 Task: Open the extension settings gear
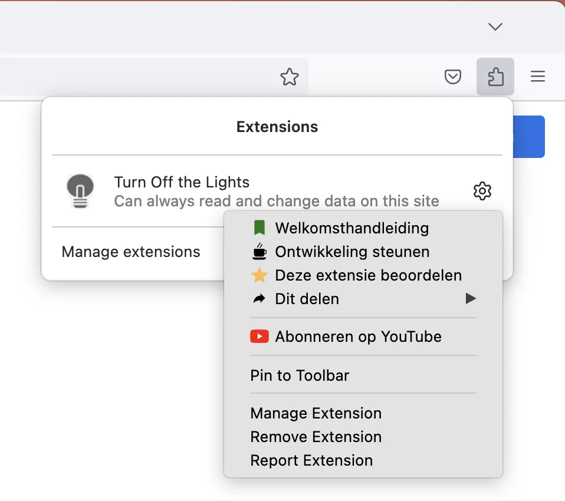(x=482, y=191)
